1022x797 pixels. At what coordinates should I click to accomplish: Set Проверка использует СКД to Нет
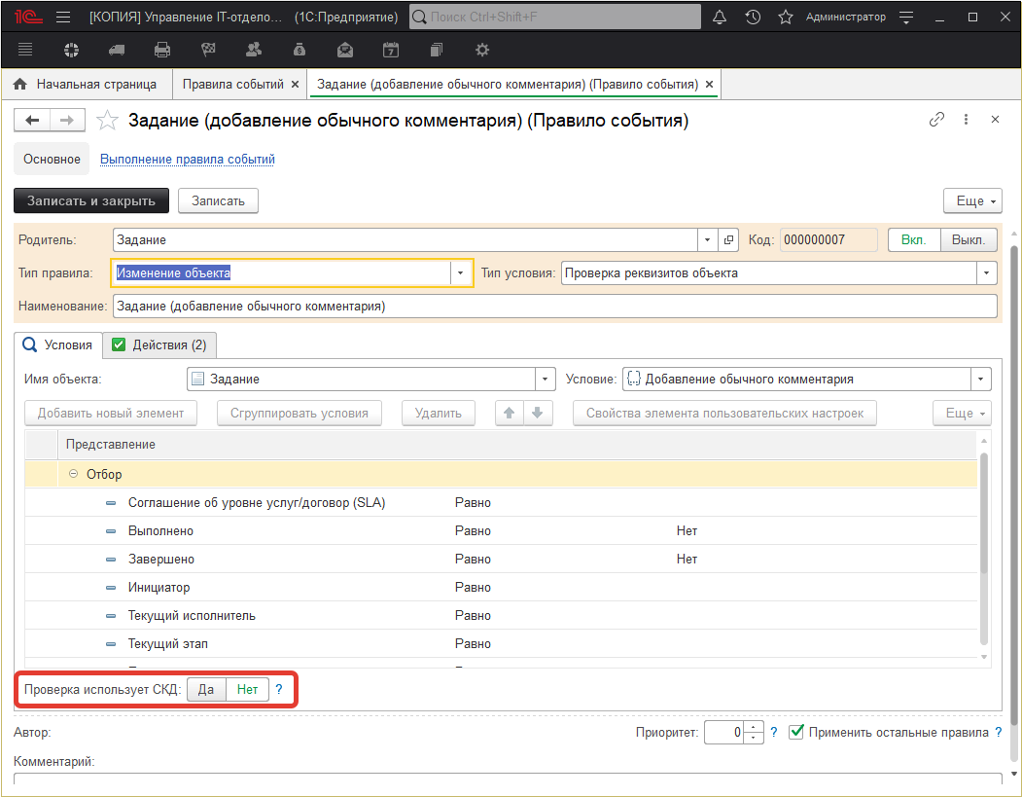pyautogui.click(x=247, y=689)
